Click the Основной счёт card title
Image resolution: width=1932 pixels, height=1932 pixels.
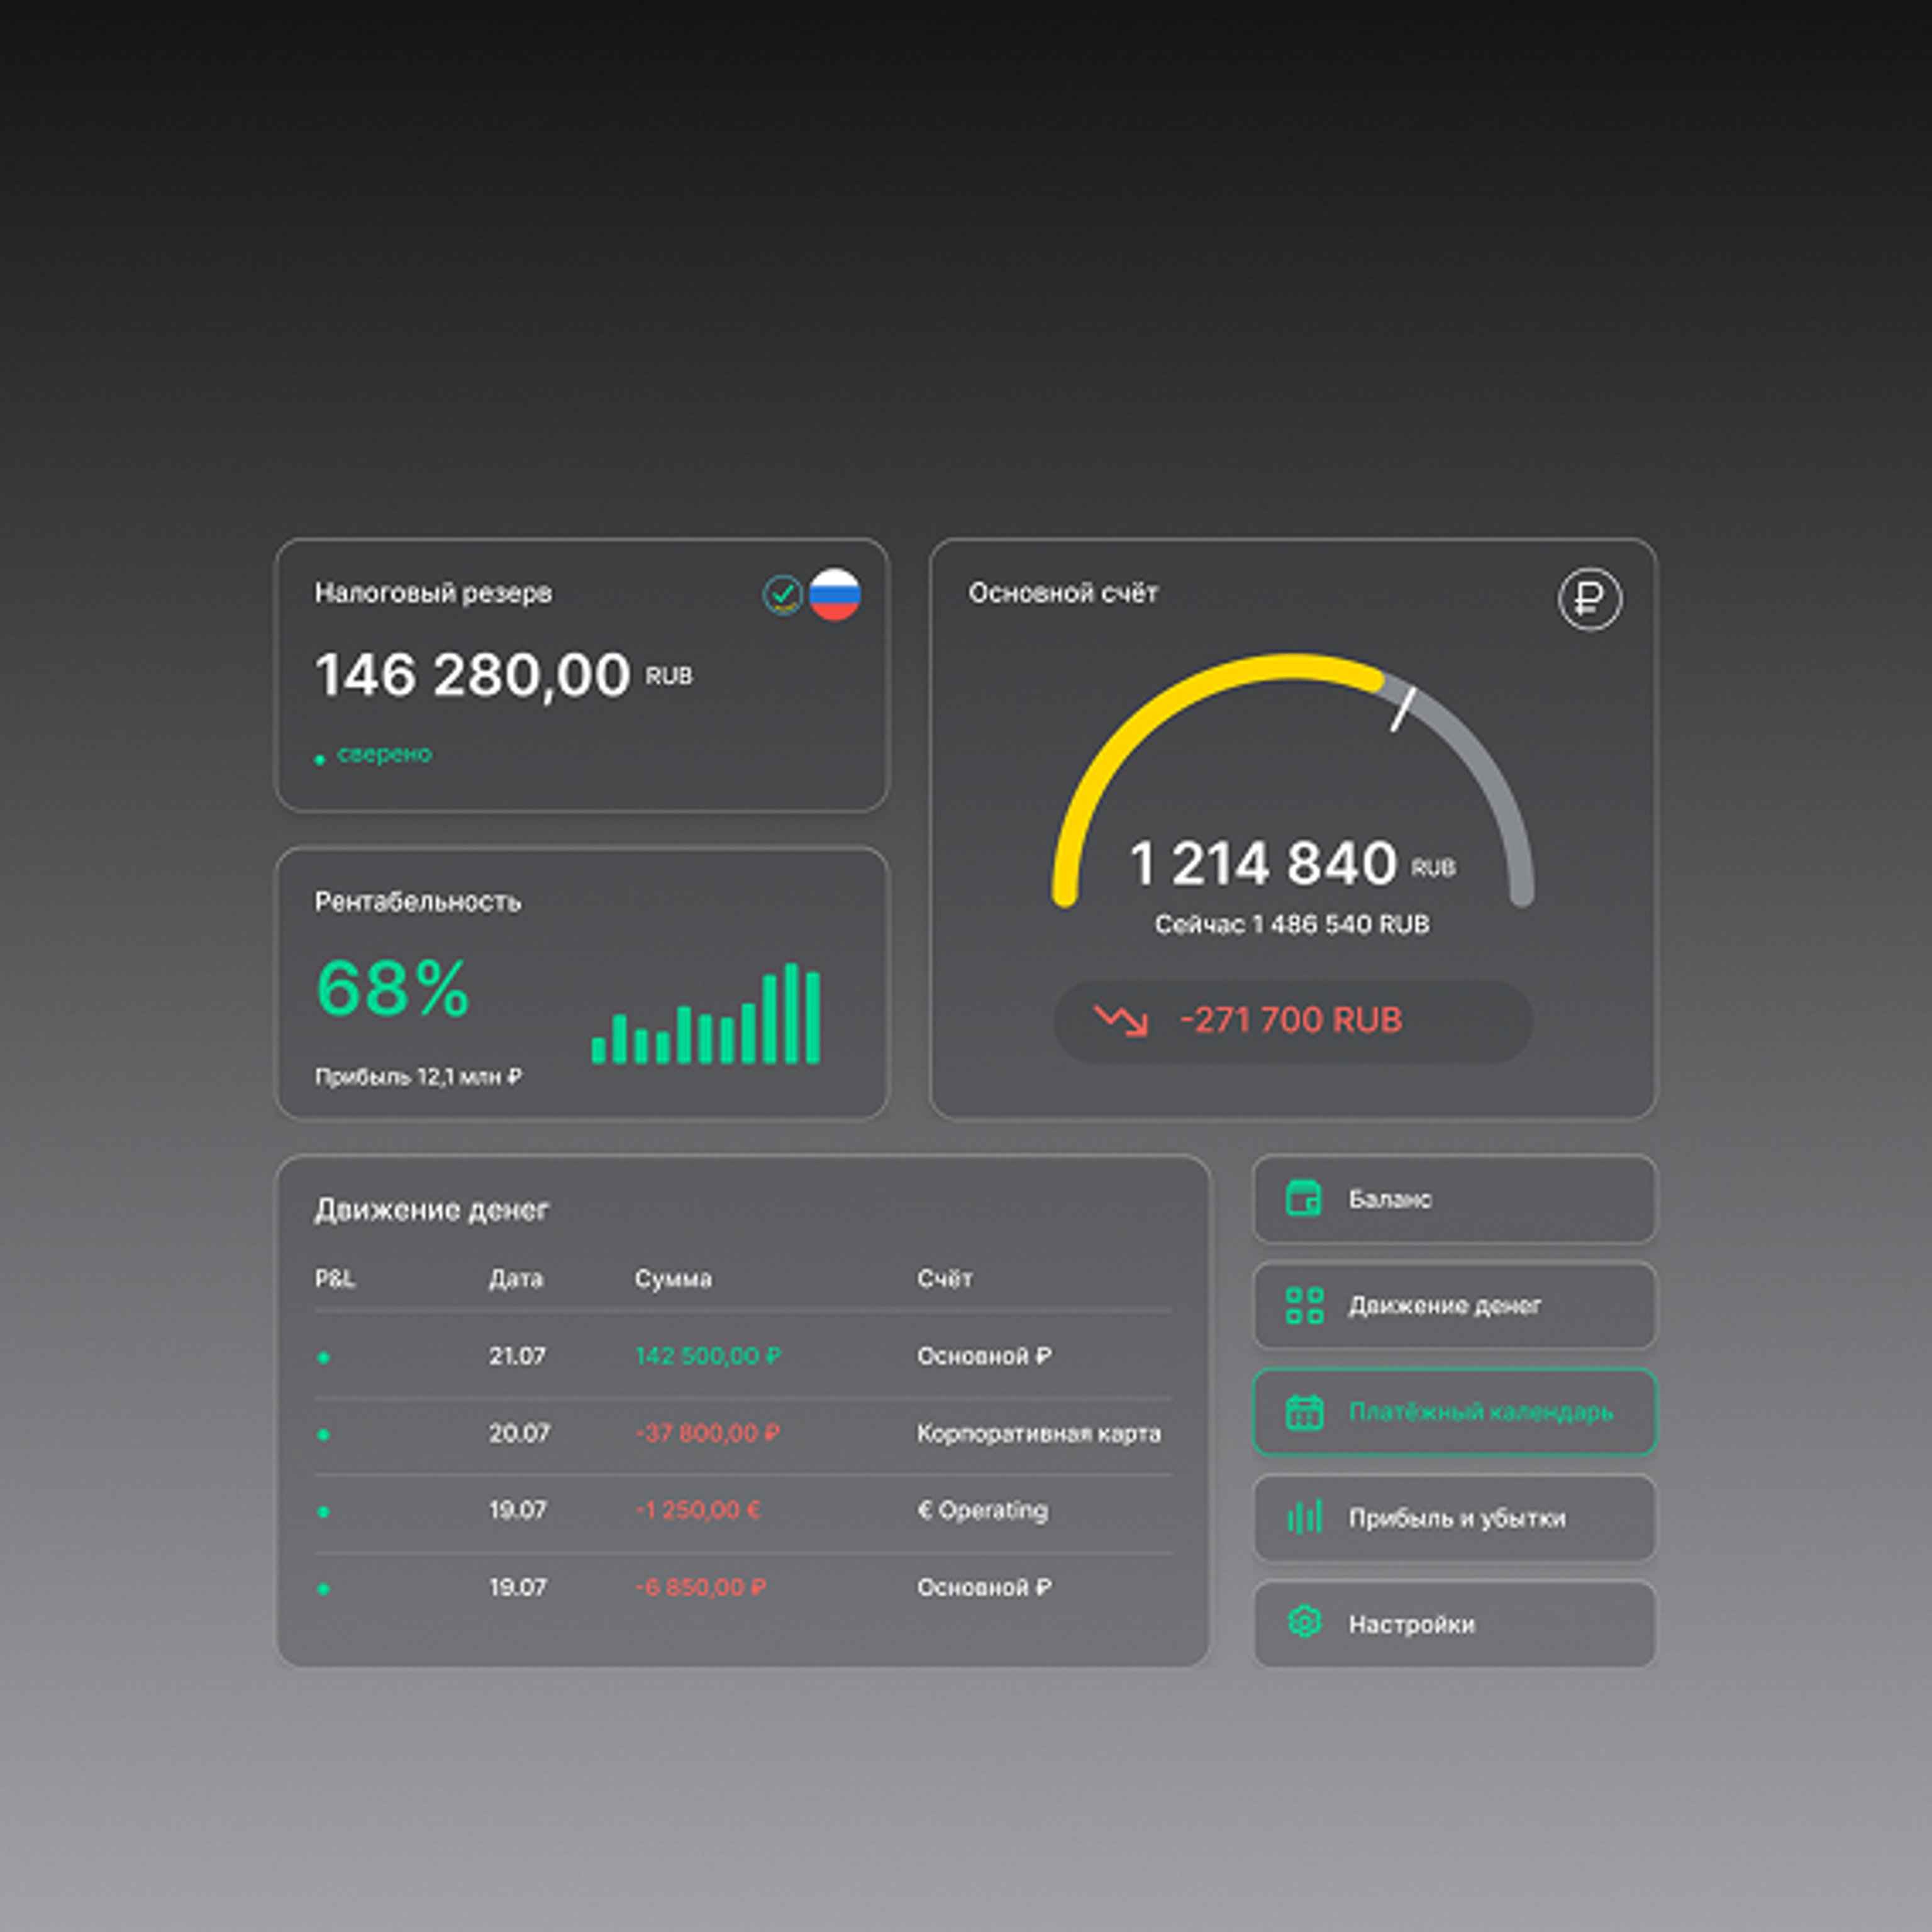pyautogui.click(x=1063, y=593)
